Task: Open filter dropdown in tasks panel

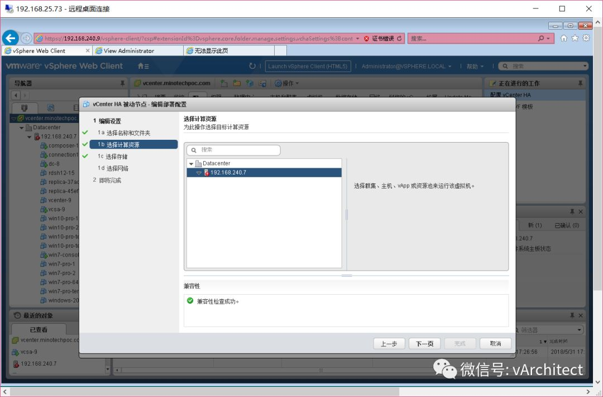Action: point(579,330)
